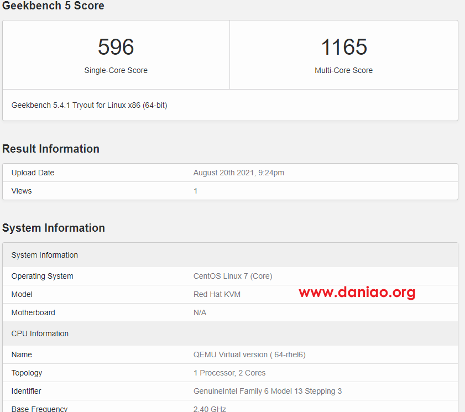The height and width of the screenshot is (412, 465).
Task: Click the 'CPU Information' table header row
Action: point(230,333)
